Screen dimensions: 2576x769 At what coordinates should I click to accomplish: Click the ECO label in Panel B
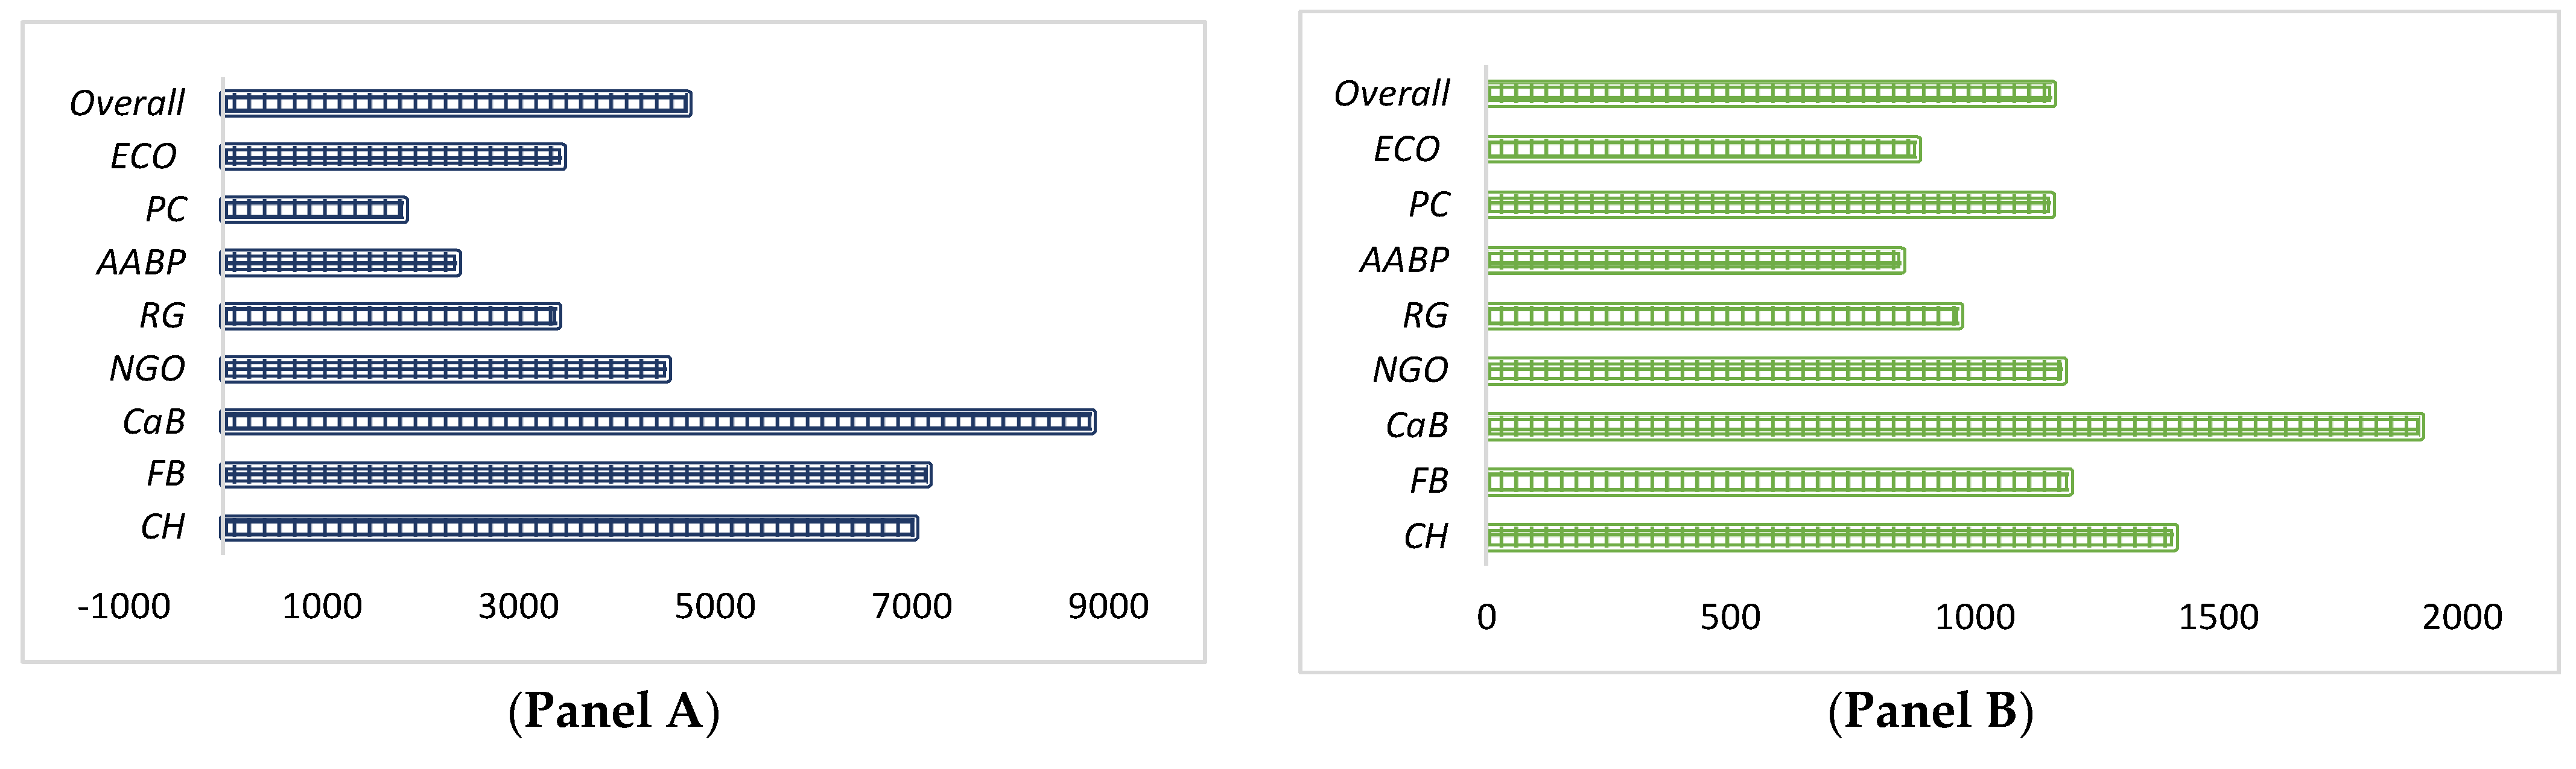(x=1406, y=149)
